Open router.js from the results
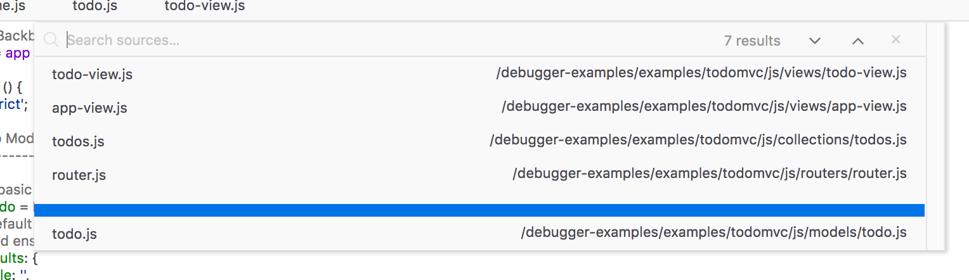The width and height of the screenshot is (969, 280). tap(79, 175)
